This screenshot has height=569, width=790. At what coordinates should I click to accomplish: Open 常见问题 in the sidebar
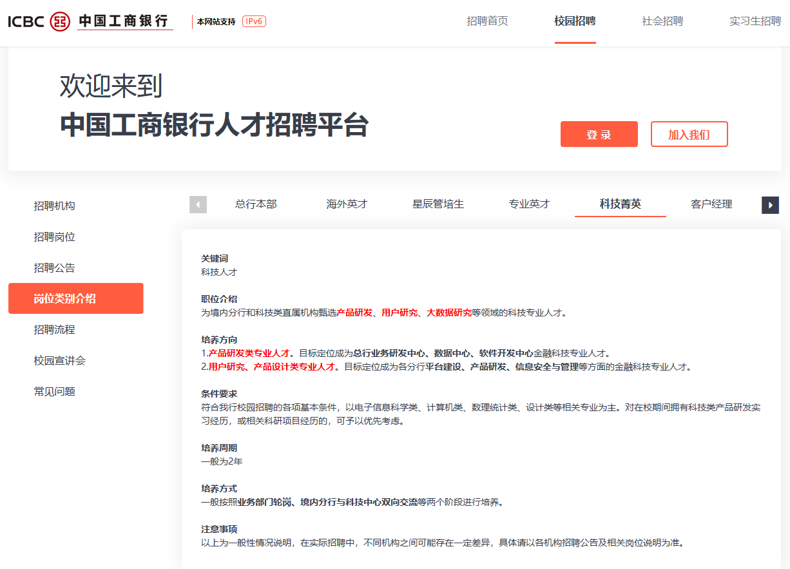click(55, 391)
